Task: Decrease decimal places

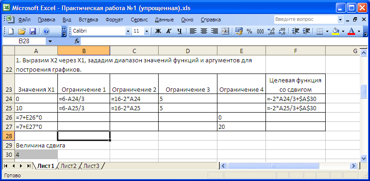Action: 282,31
